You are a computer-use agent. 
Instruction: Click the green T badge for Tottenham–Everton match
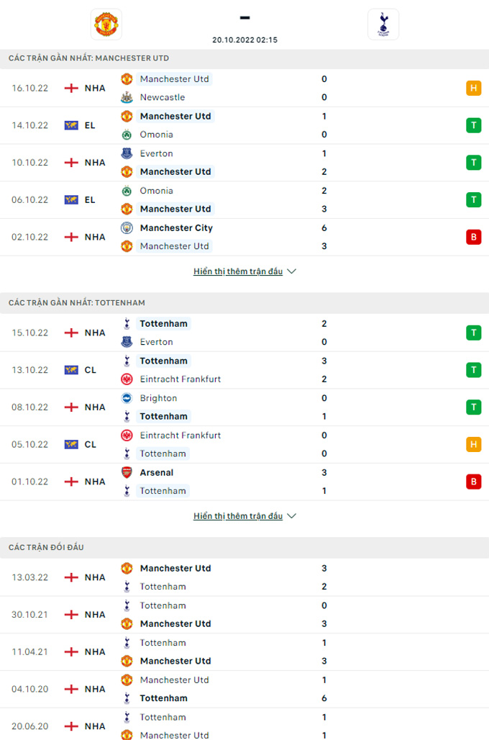click(x=473, y=333)
